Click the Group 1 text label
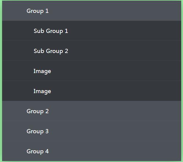 pyautogui.click(x=38, y=11)
